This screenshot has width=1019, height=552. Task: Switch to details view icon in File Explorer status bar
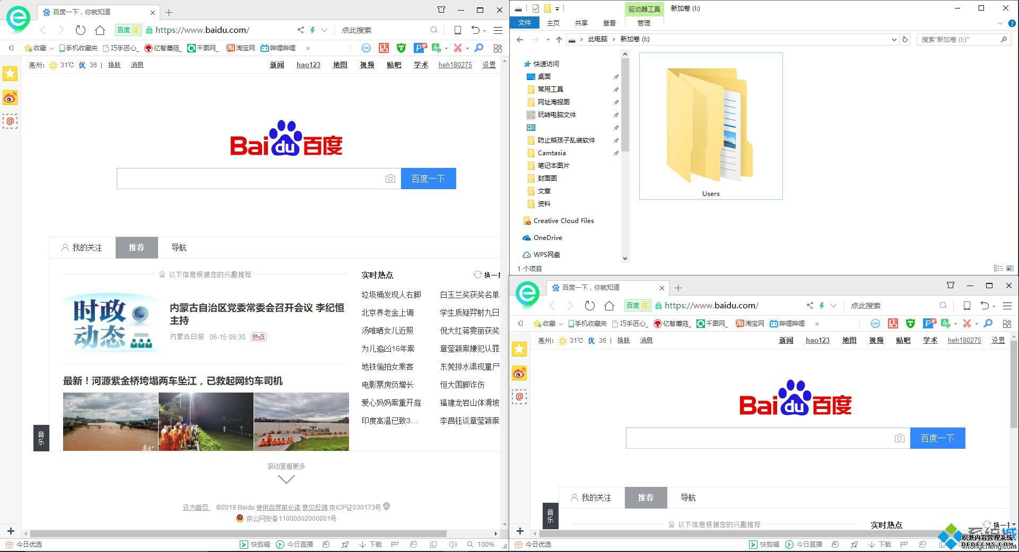998,269
